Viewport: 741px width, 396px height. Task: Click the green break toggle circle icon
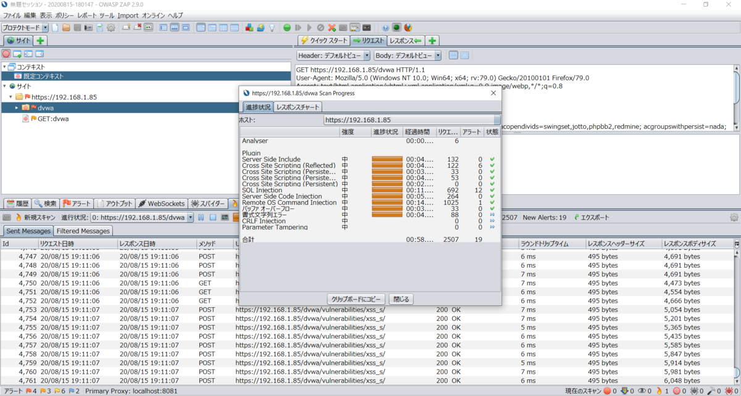click(287, 28)
